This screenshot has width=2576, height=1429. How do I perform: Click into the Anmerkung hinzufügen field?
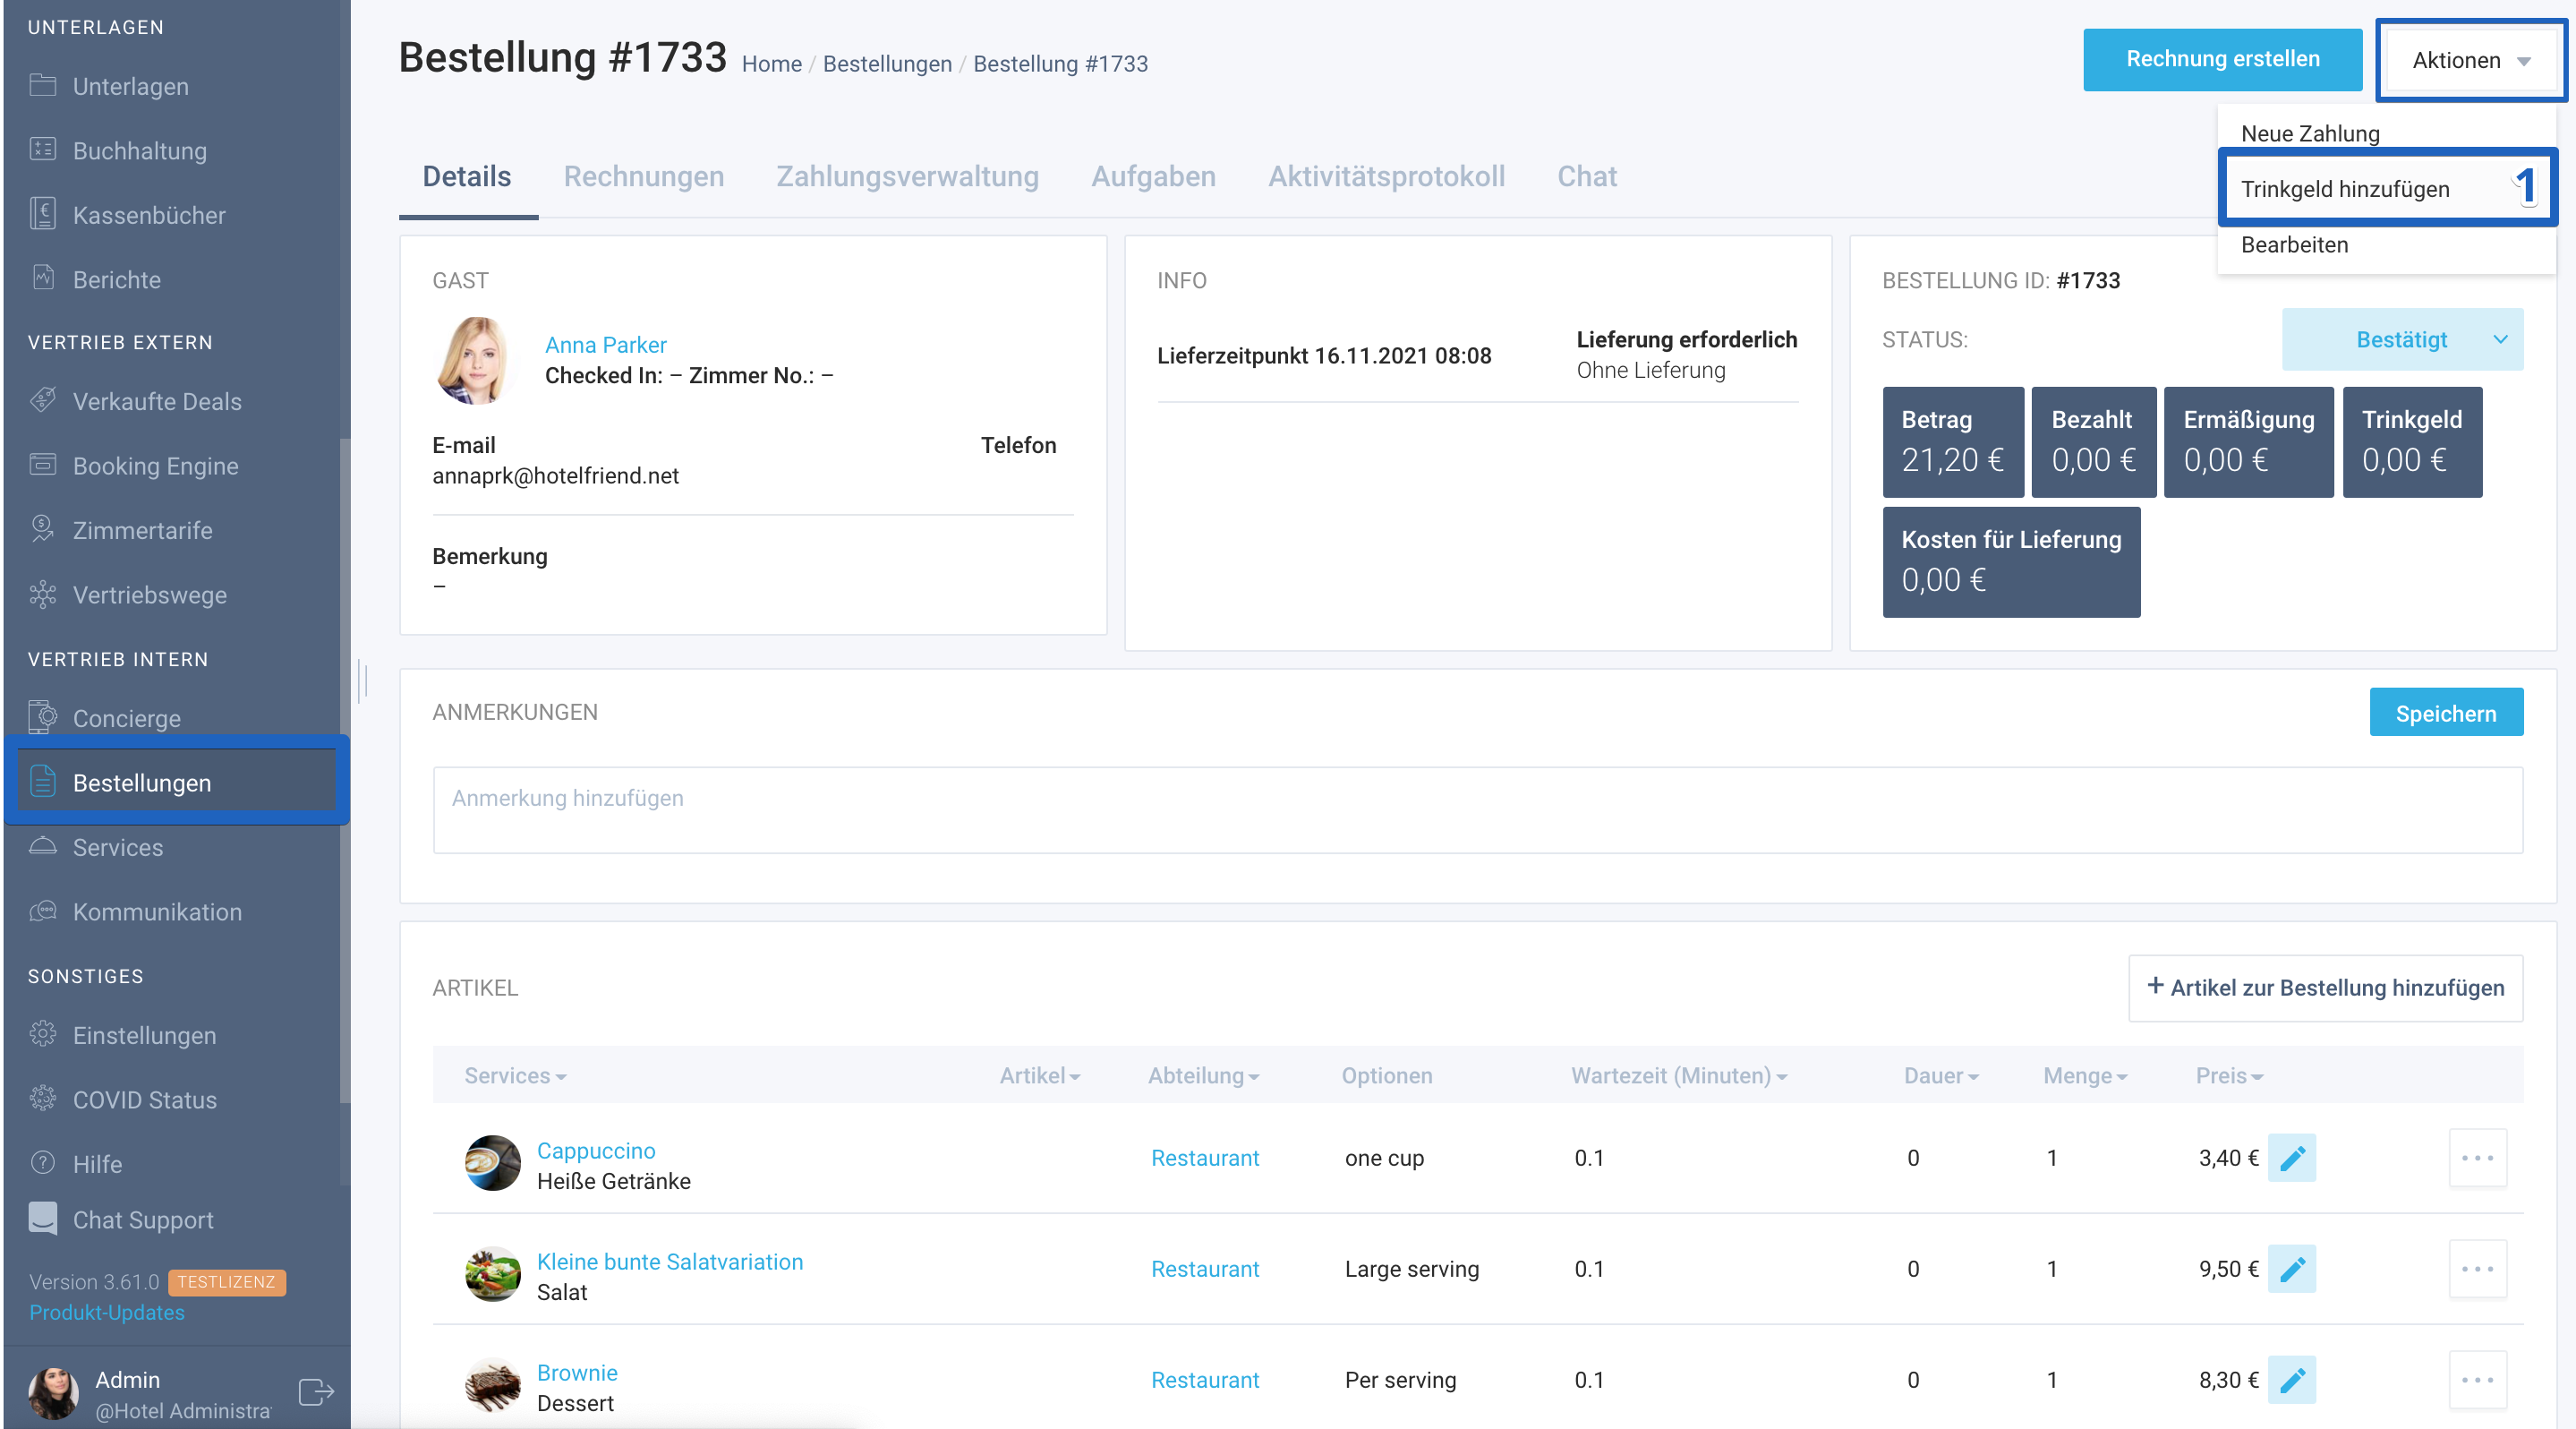point(1477,810)
